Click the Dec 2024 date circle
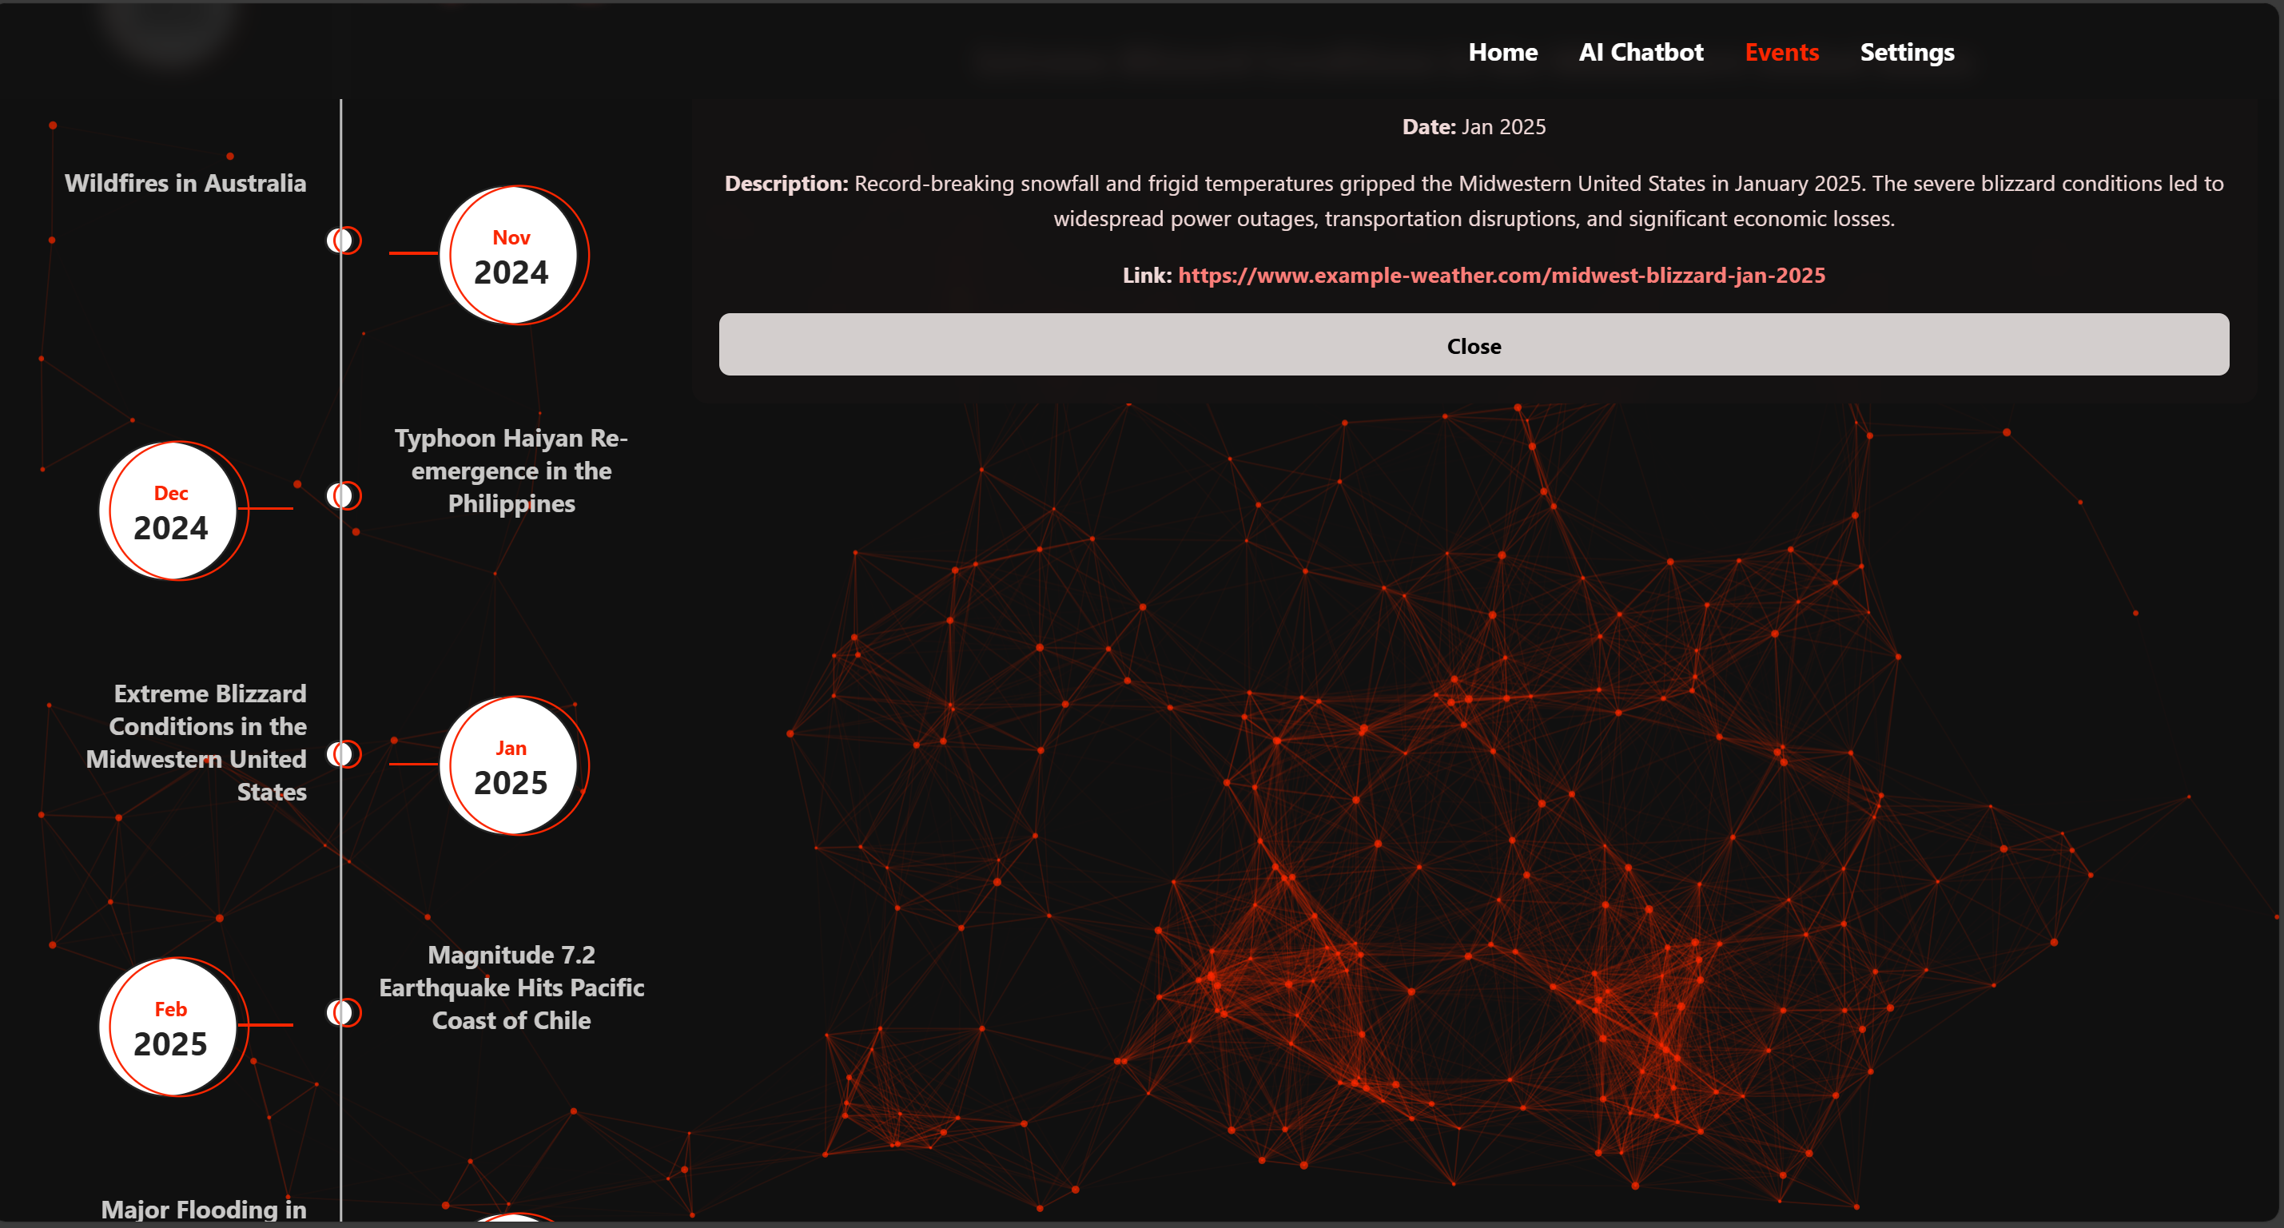Viewport: 2284px width, 1228px height. click(171, 511)
